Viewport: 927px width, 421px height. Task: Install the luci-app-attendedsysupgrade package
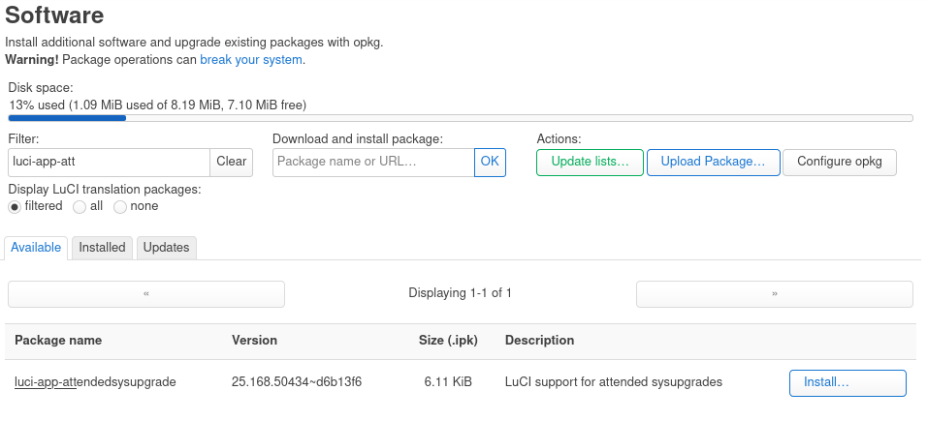[x=847, y=383]
